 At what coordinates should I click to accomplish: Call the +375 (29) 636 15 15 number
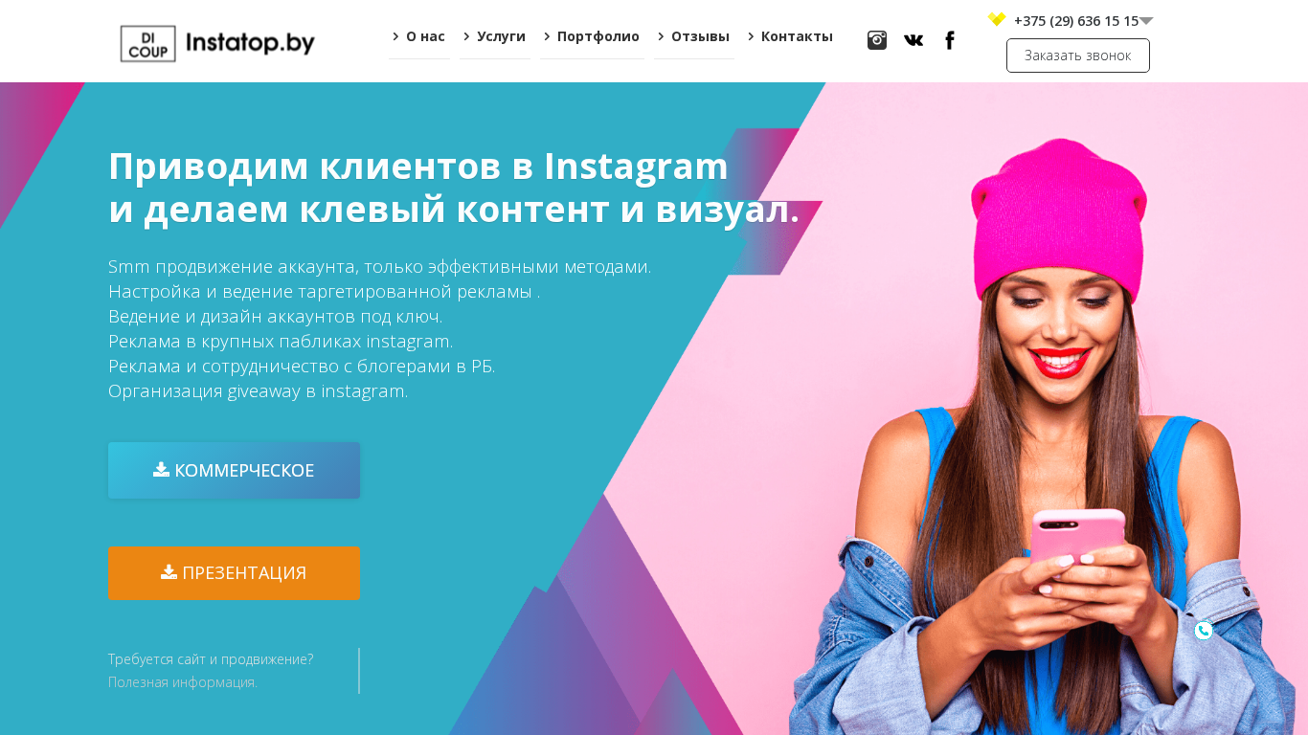tap(1076, 21)
